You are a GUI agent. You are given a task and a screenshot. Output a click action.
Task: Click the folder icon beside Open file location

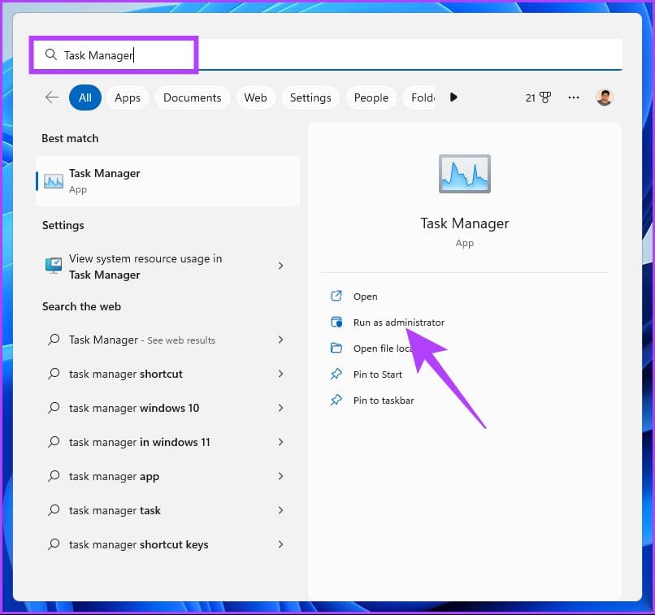pyautogui.click(x=336, y=348)
